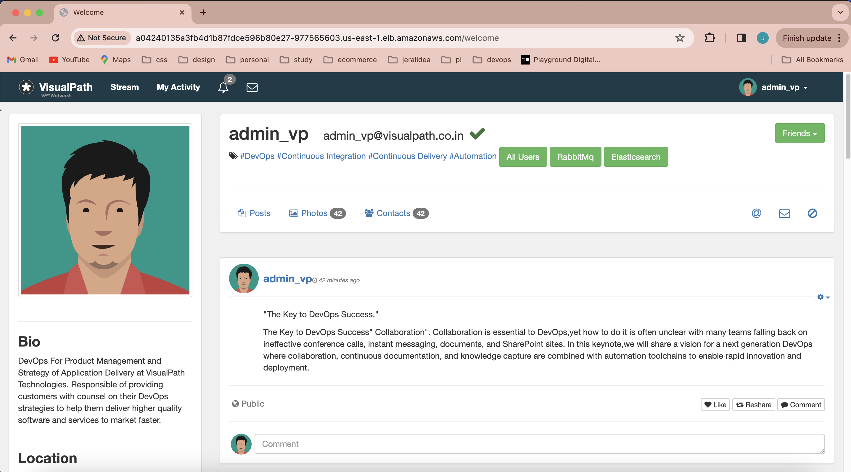Click the Contacts tab showing 42
Image resolution: width=851 pixels, height=472 pixels.
click(396, 213)
